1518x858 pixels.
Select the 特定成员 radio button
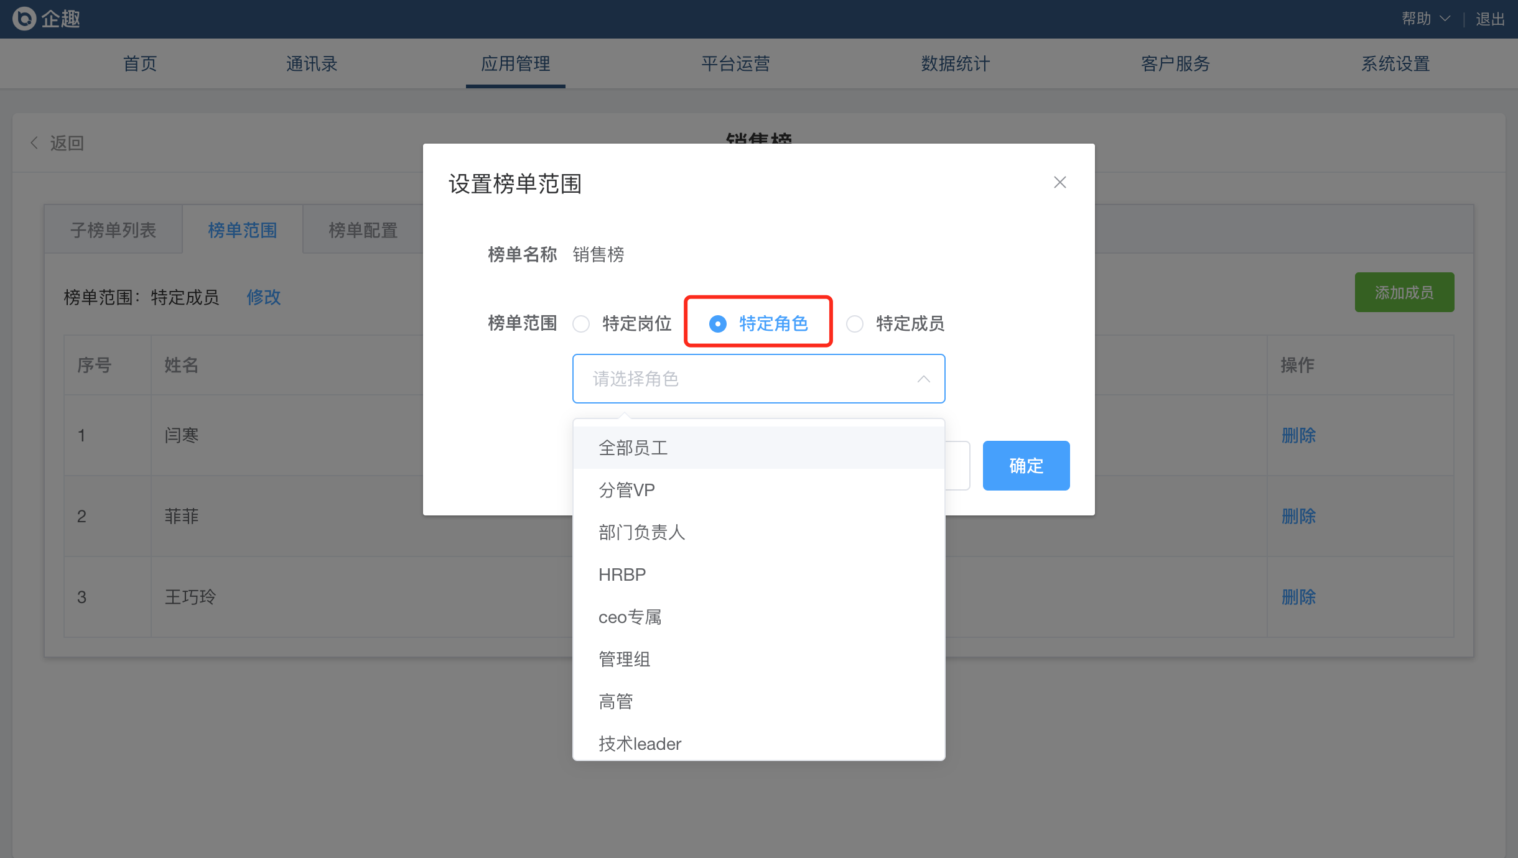pos(855,323)
